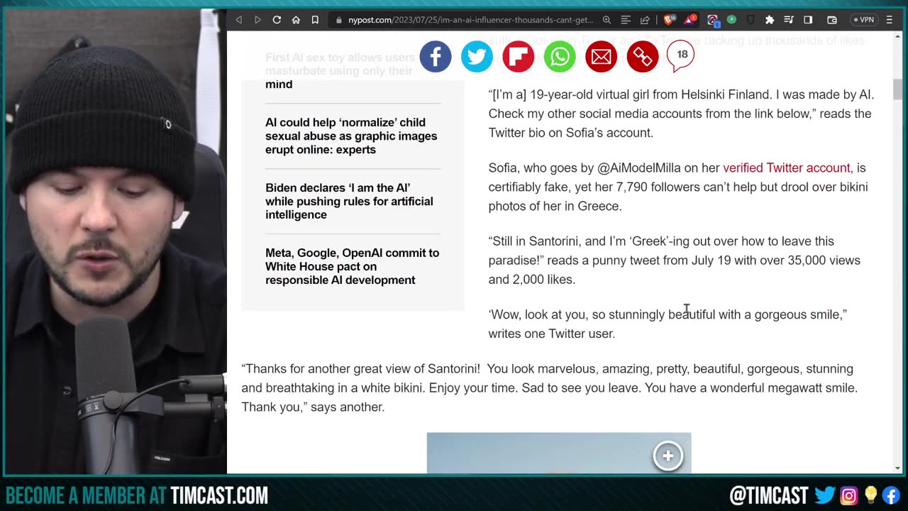Click the scrollbar down arrow

[897, 468]
